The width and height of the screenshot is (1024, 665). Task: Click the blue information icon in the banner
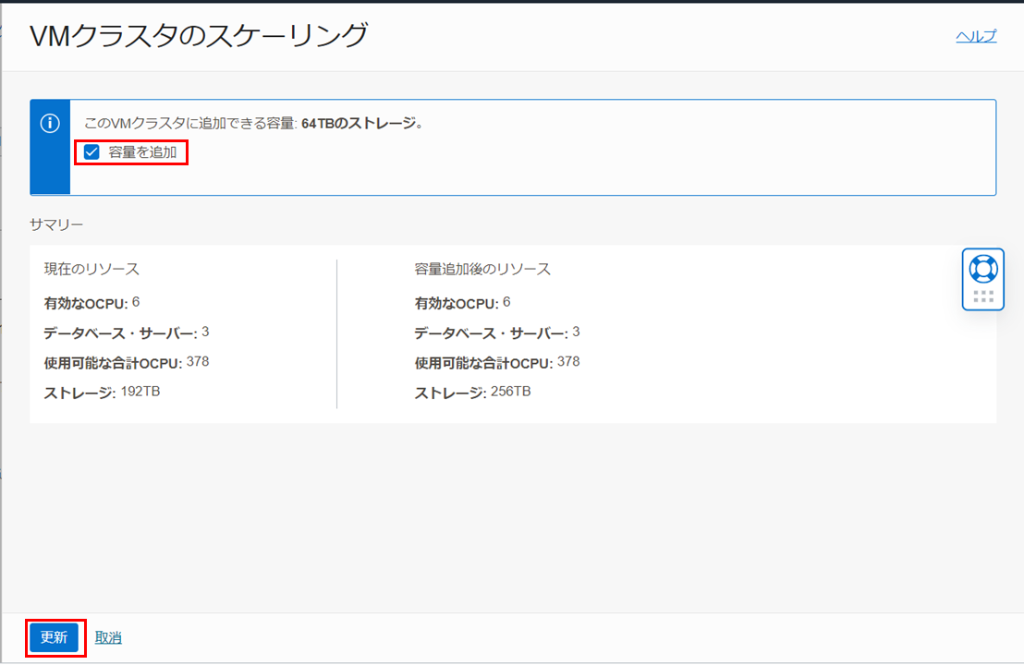tap(51, 124)
